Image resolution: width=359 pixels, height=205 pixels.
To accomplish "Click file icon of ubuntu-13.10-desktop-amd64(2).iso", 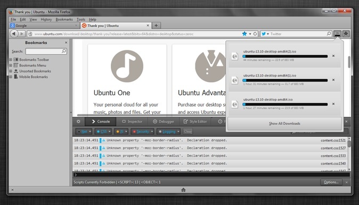I will [x=235, y=56].
